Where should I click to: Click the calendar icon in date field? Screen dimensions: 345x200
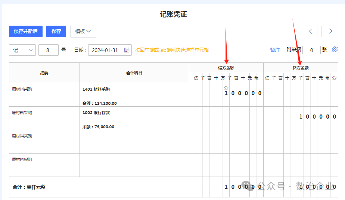click(x=127, y=50)
